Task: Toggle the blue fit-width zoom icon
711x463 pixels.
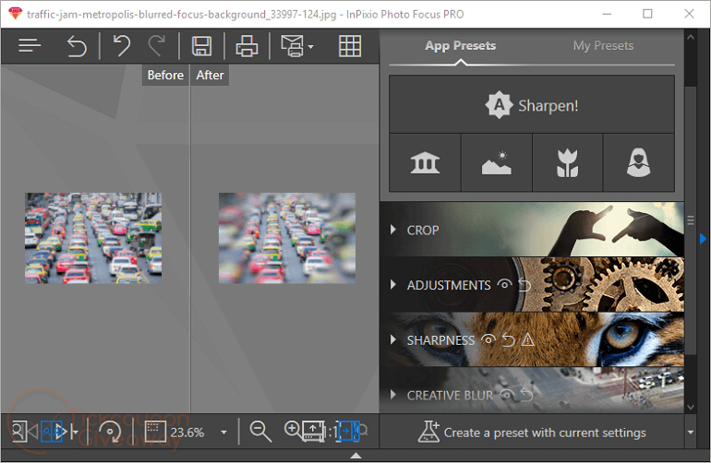Action: pyautogui.click(x=349, y=432)
